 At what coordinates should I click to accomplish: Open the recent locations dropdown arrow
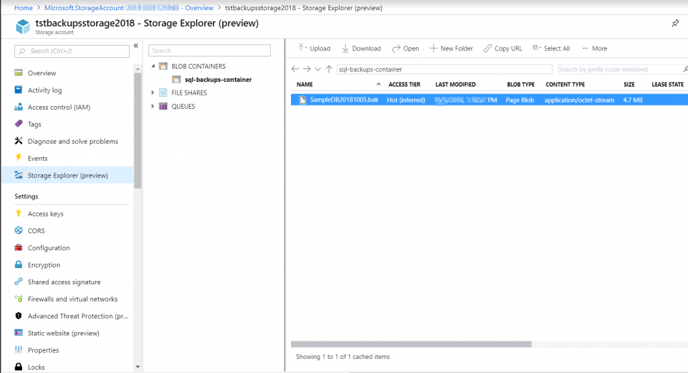coord(318,69)
